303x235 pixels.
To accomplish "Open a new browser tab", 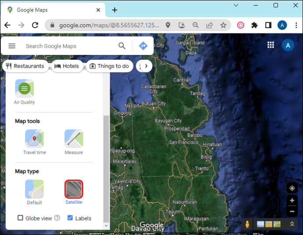I will (x=115, y=10).
